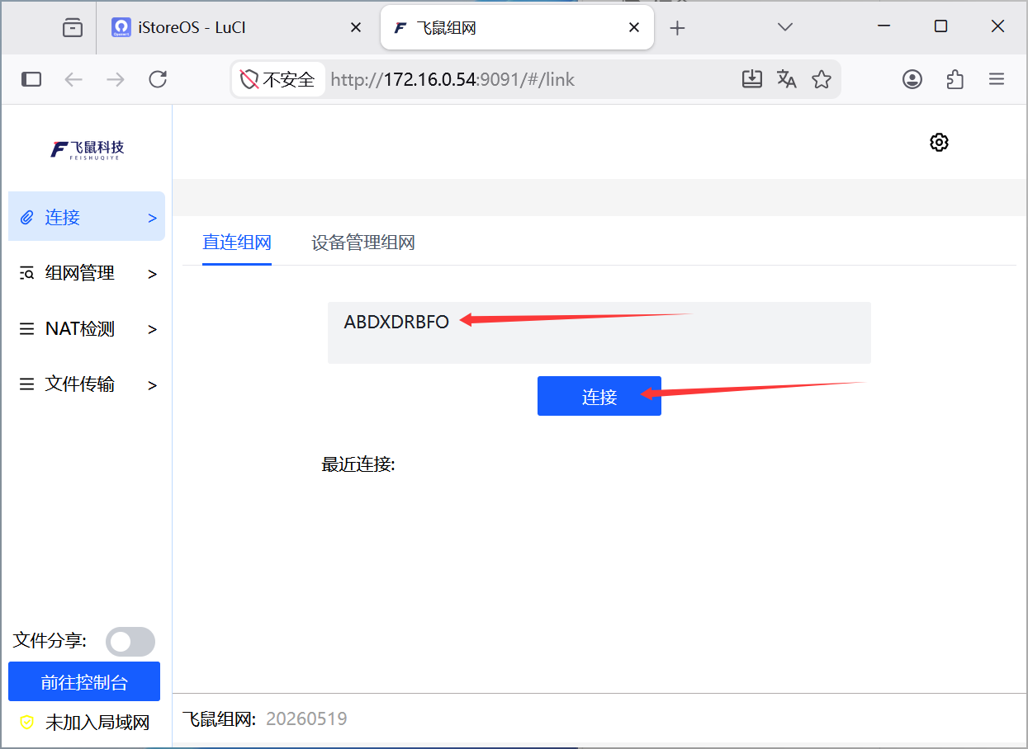This screenshot has width=1028, height=749.
Task: Close the 飞鼠组网 tab
Action: coord(634,27)
